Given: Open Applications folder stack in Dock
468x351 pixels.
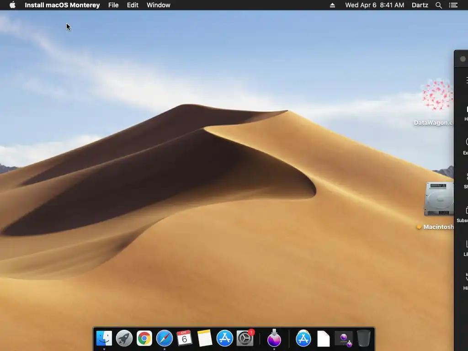Looking at the screenshot, I should 303,338.
